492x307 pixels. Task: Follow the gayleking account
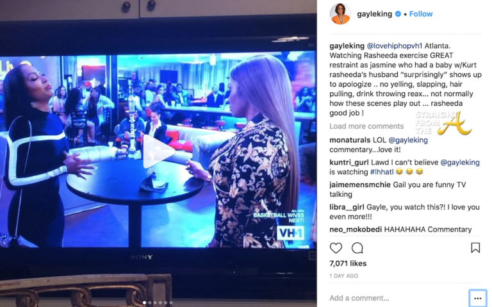[421, 14]
